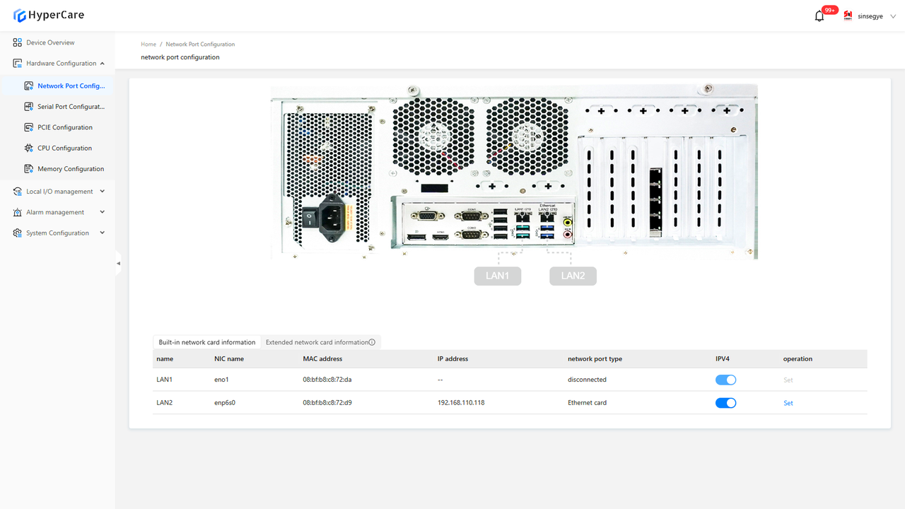Go to Home via breadcrumb link

point(148,45)
